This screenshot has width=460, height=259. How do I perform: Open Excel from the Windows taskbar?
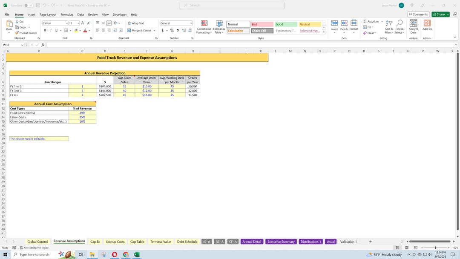pyautogui.click(x=137, y=254)
